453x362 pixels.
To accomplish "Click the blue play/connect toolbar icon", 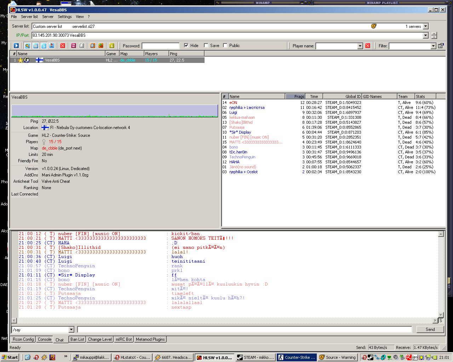I will [x=16, y=46].
